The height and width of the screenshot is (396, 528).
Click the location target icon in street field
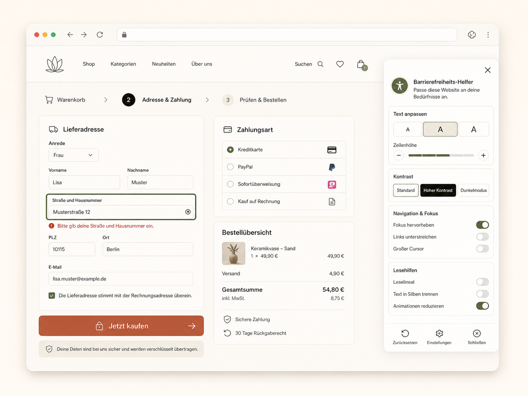(188, 212)
